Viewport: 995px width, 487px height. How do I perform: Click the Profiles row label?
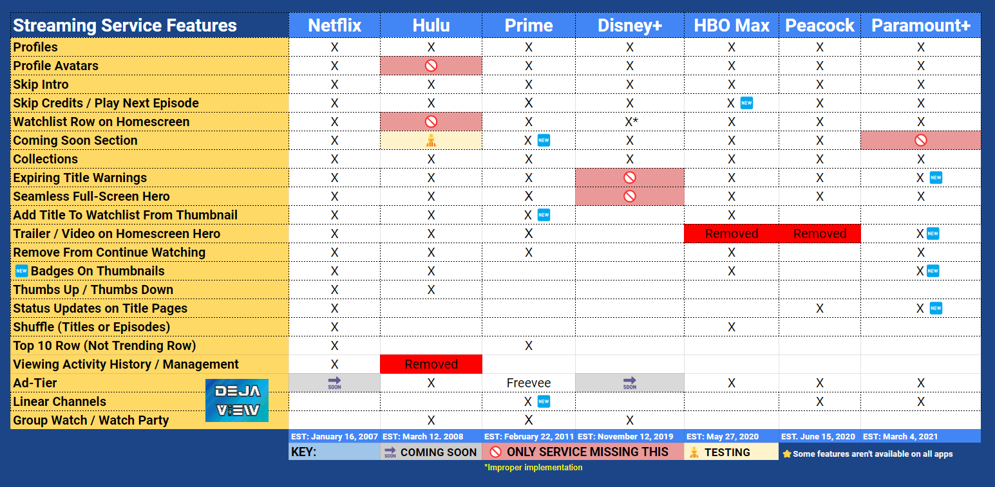coord(35,47)
